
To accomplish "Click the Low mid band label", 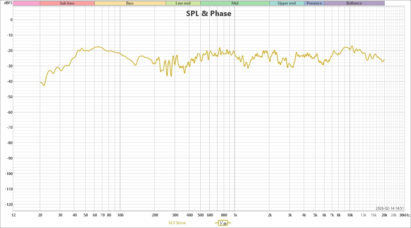I will click(183, 3).
